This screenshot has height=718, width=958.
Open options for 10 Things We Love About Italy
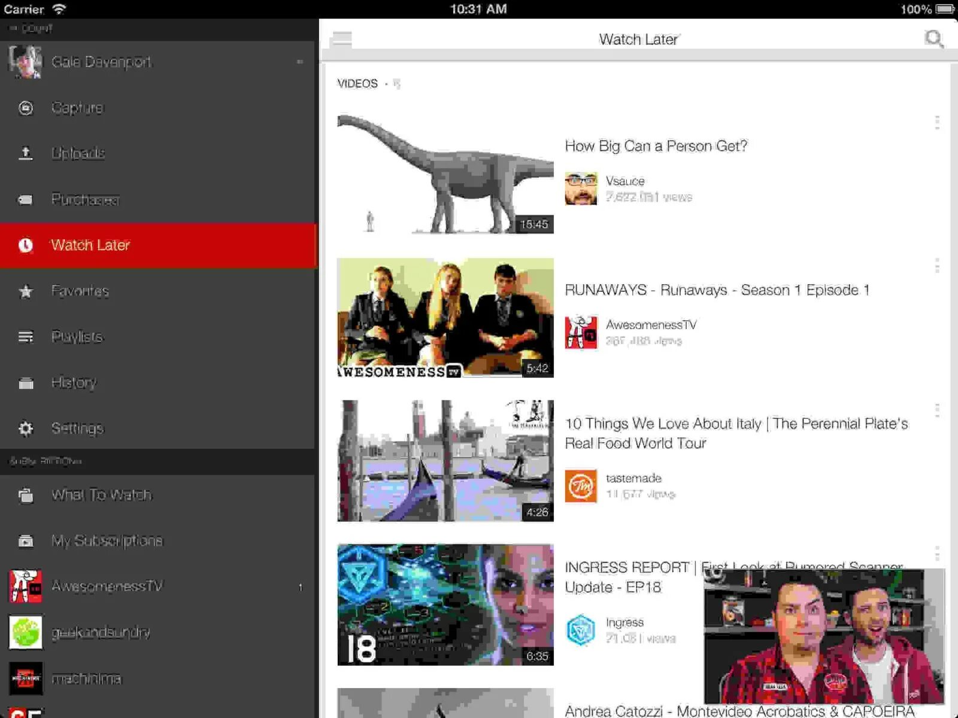pos(937,410)
